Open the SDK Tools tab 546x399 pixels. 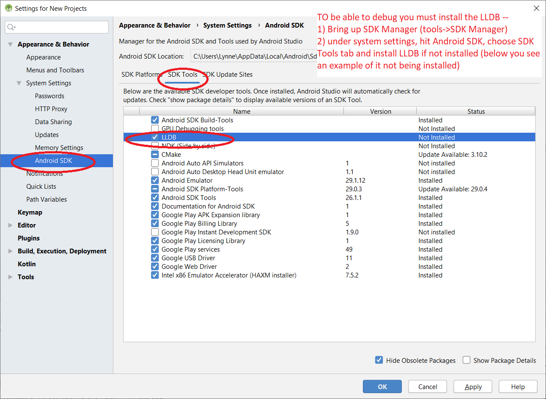tap(183, 75)
